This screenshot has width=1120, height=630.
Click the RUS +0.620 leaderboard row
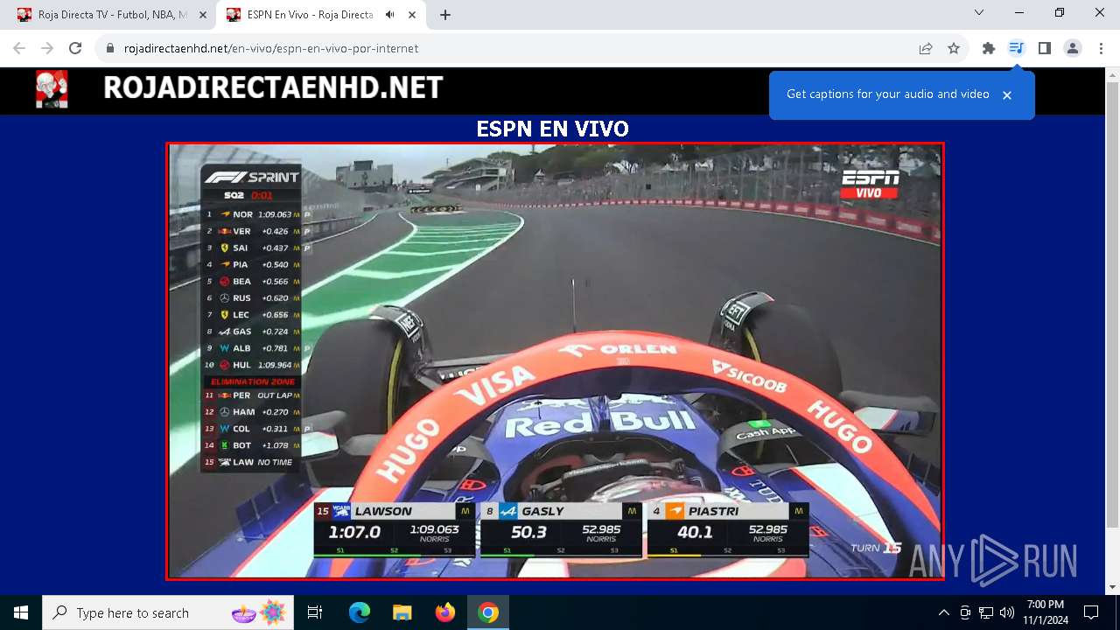click(x=252, y=298)
